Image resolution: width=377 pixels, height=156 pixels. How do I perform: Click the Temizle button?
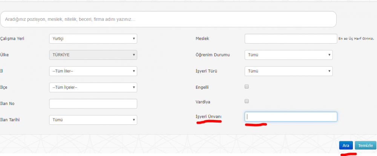(365, 145)
